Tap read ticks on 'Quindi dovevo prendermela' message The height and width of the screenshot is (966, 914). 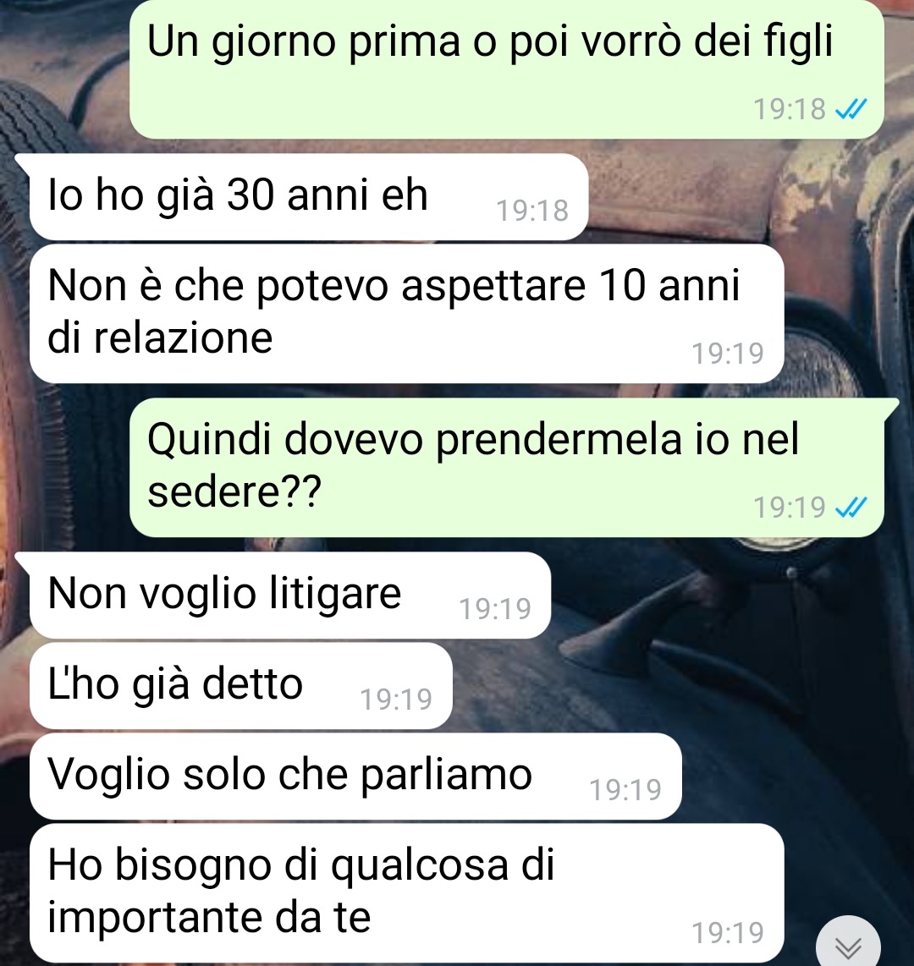coord(851,507)
